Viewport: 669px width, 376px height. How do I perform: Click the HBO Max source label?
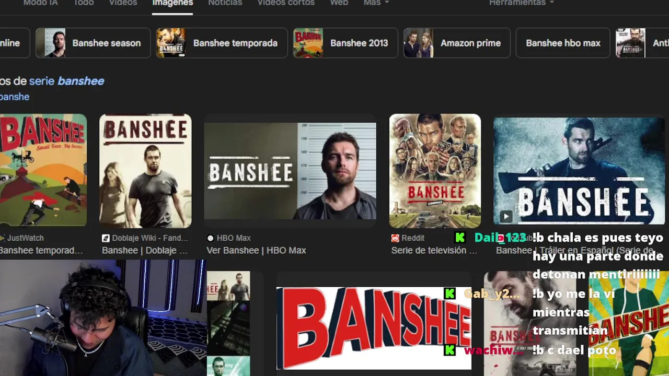point(234,238)
